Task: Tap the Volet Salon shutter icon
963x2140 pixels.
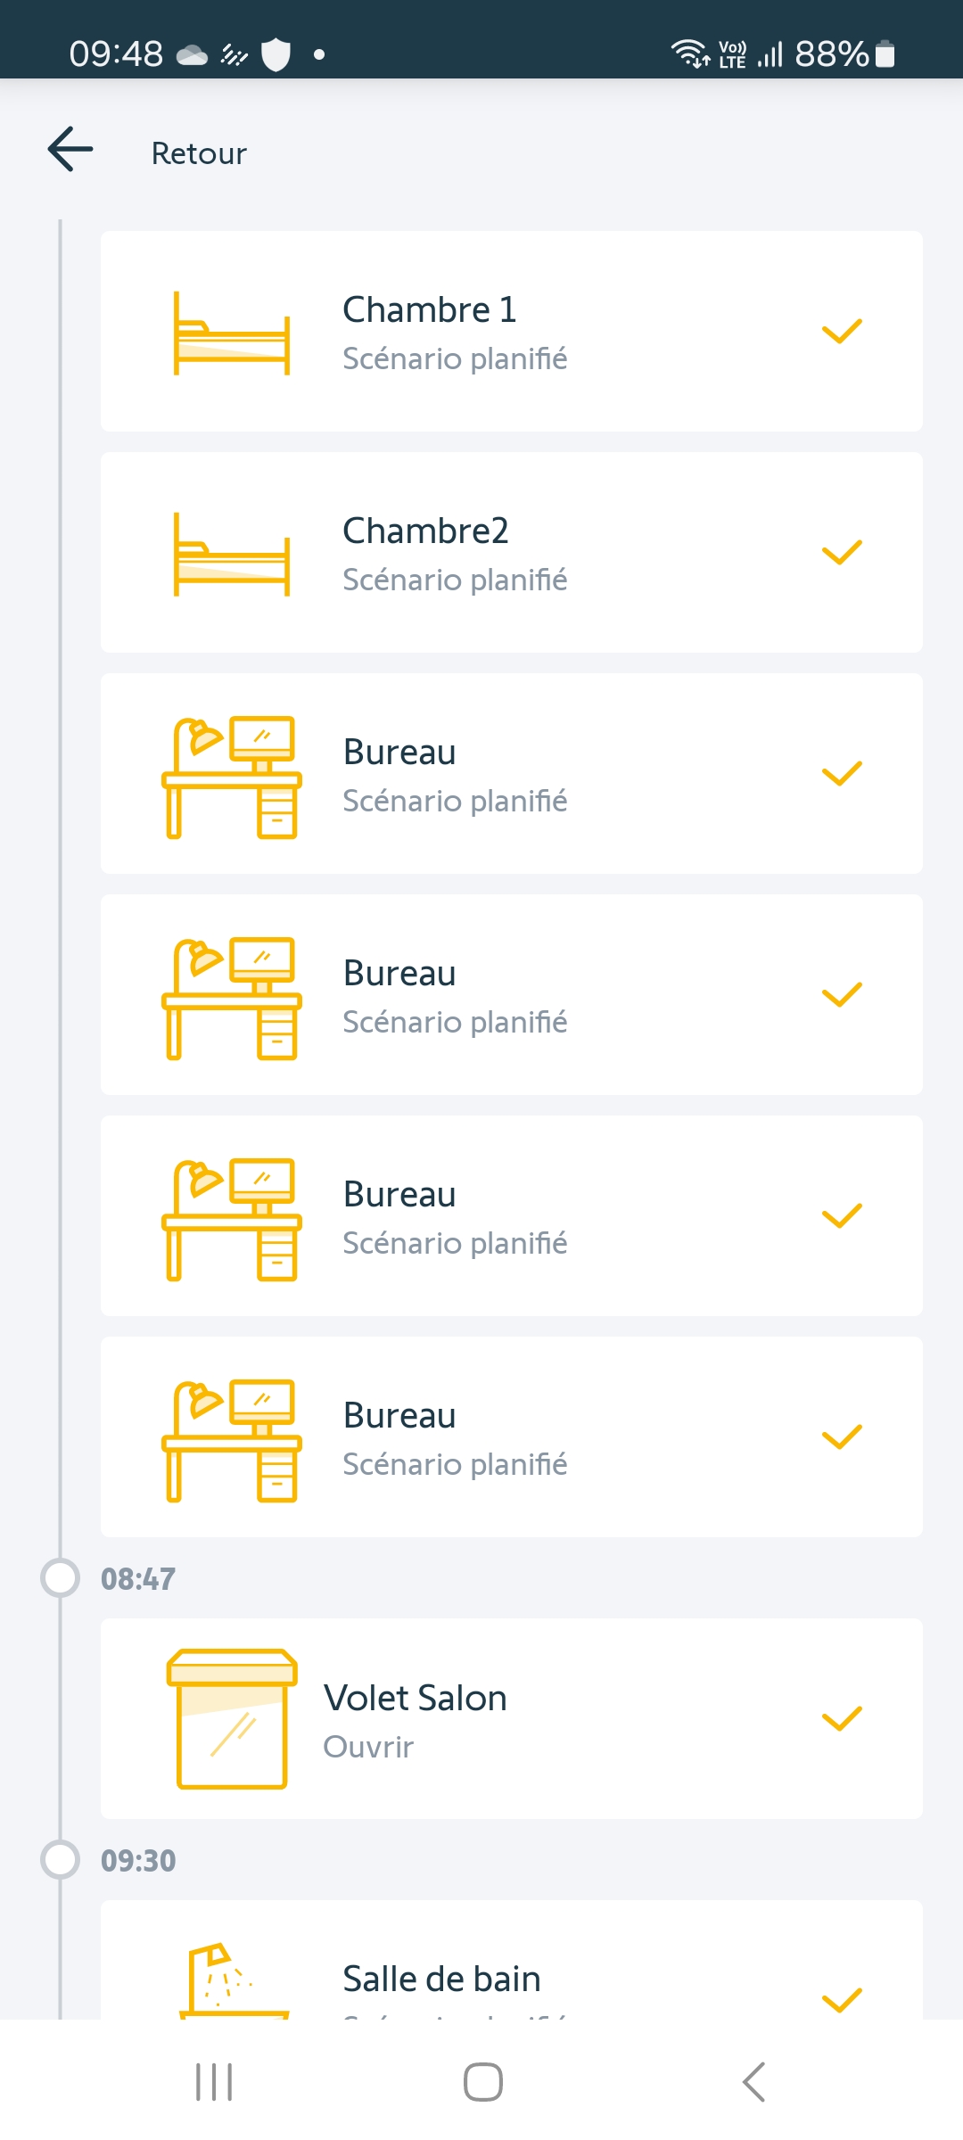Action: click(x=232, y=1718)
